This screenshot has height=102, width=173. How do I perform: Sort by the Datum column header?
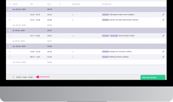pyautogui.click(x=15, y=4)
